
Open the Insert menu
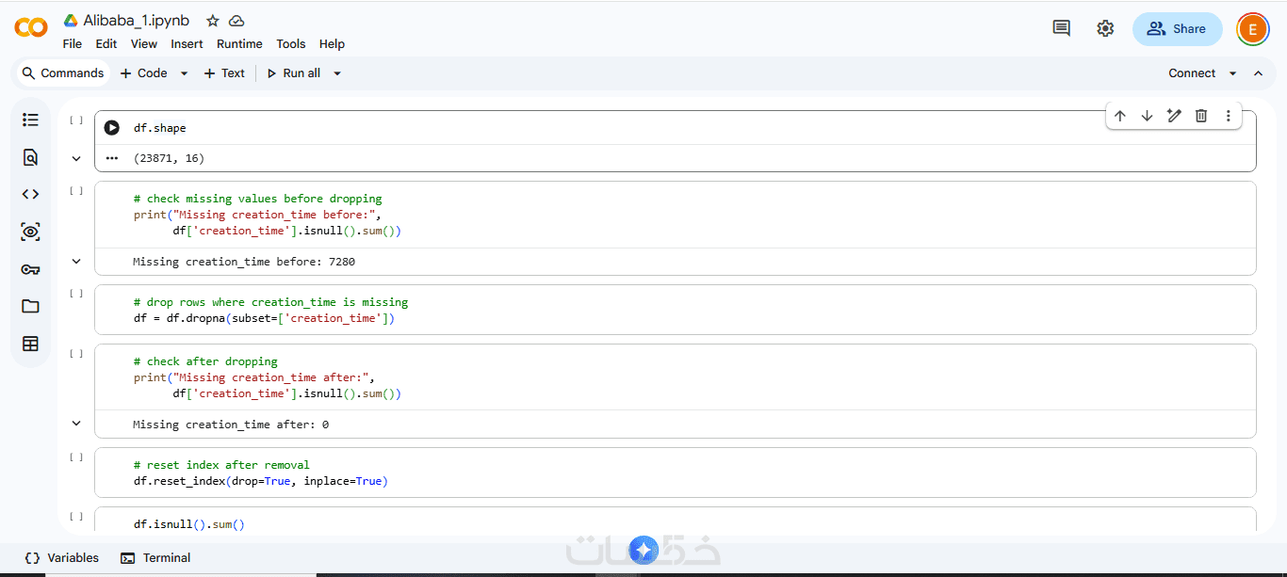pos(187,44)
